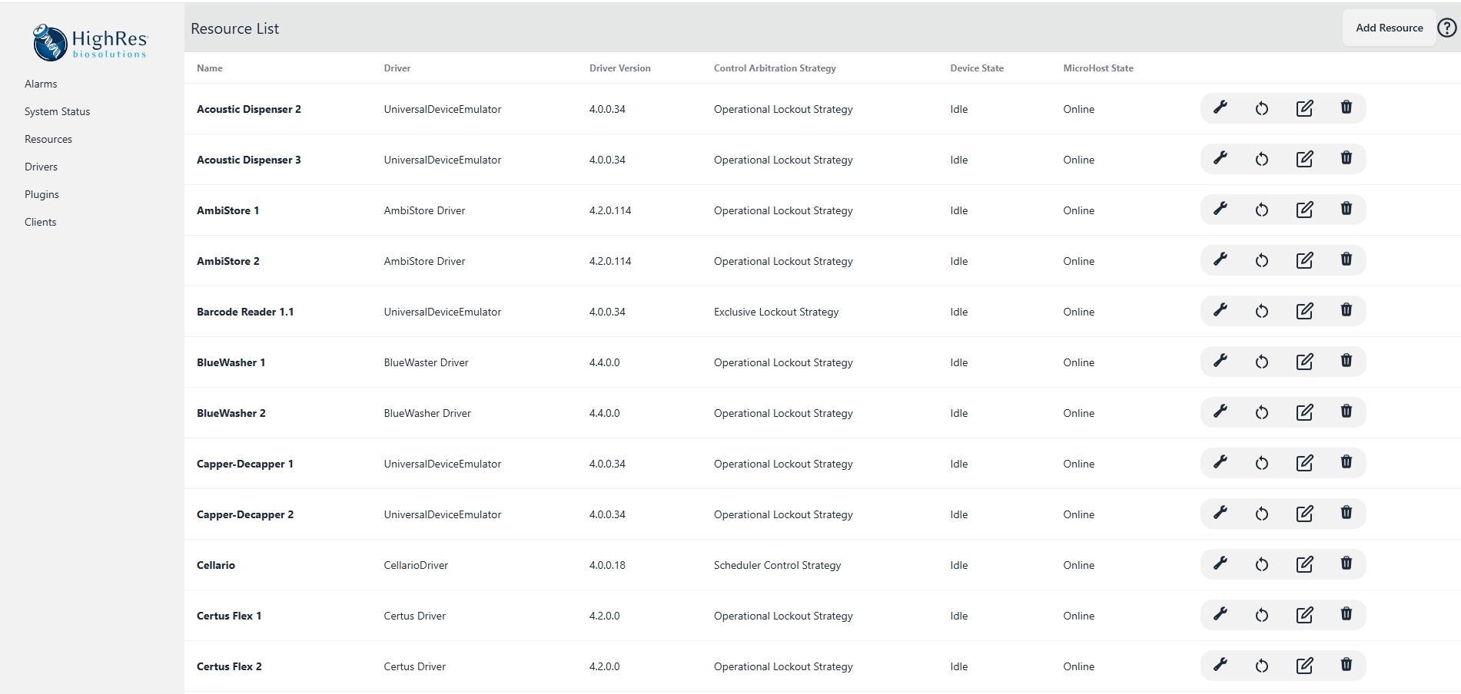This screenshot has width=1461, height=694.
Task: Click the Device State column header
Action: click(x=976, y=68)
